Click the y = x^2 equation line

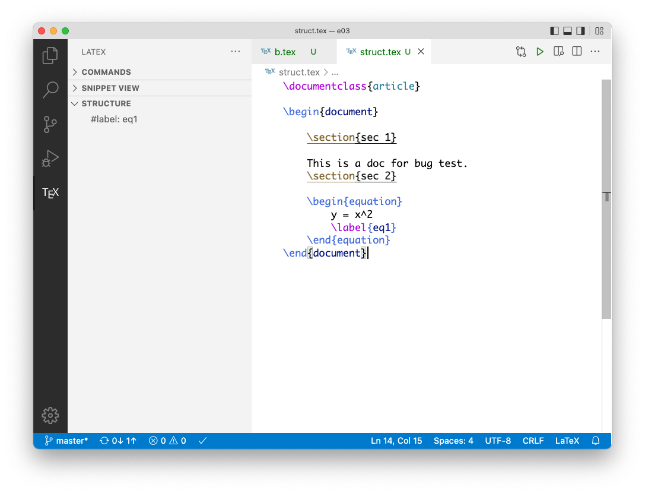[x=352, y=214]
